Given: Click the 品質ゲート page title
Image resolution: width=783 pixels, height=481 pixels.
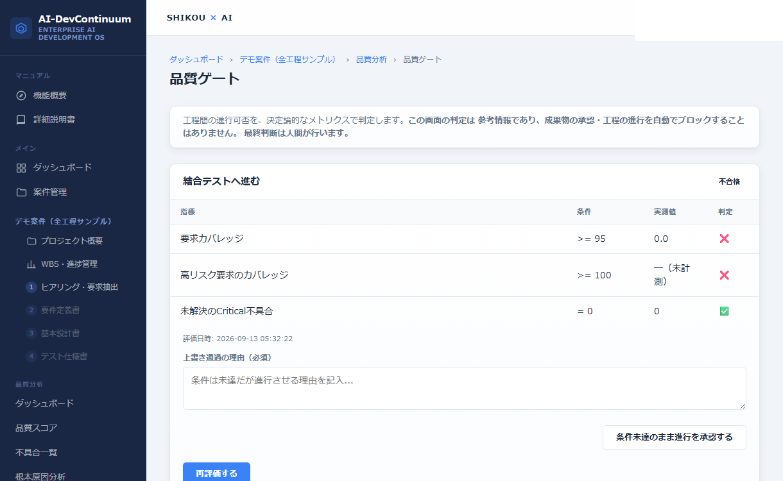Looking at the screenshot, I should tap(205, 79).
